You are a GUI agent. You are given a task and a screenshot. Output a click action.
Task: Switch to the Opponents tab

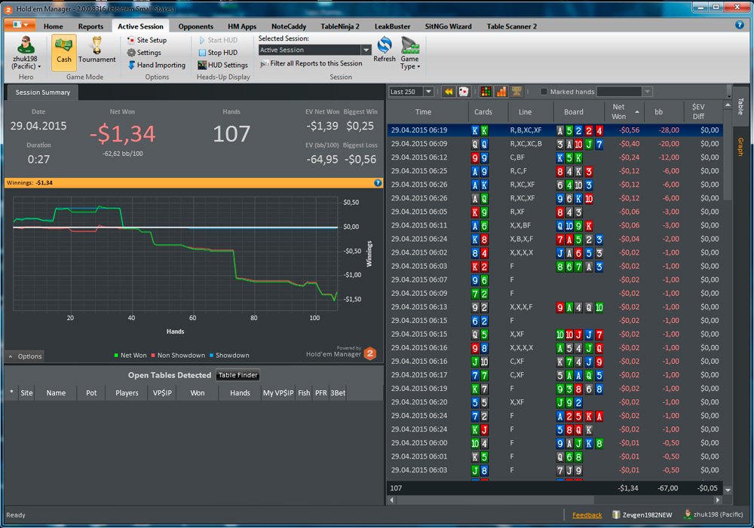coord(196,26)
